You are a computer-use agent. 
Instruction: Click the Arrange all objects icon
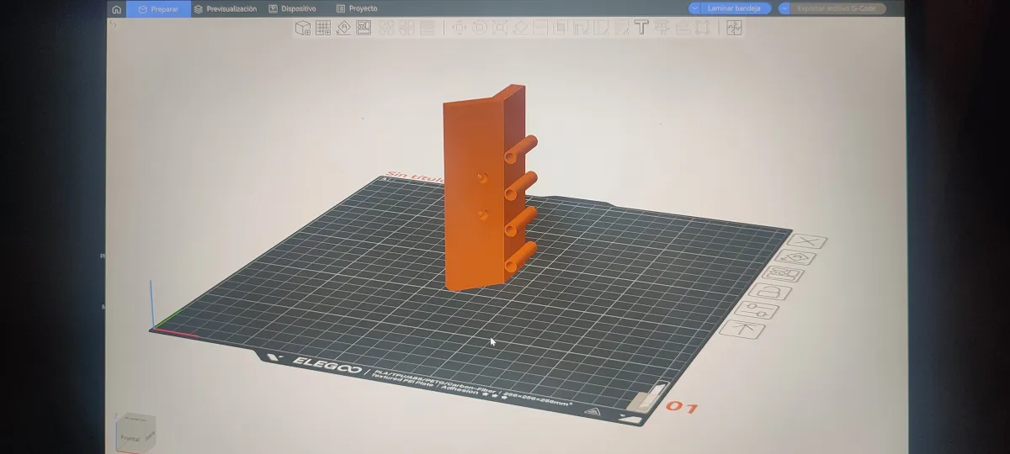[364, 28]
